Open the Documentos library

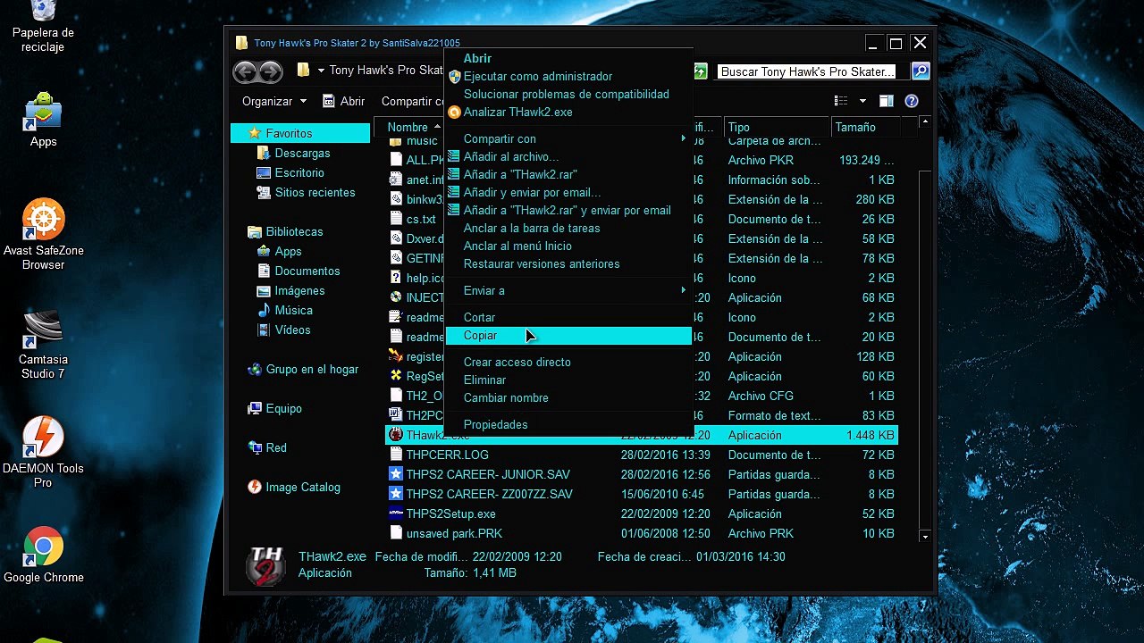point(307,271)
